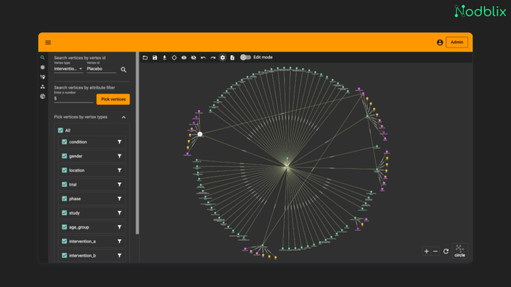Open the search panel from the sidebar
The image size is (511, 287).
[43, 57]
